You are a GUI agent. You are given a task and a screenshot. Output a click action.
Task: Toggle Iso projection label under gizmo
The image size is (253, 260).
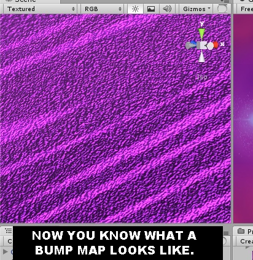pyautogui.click(x=202, y=77)
